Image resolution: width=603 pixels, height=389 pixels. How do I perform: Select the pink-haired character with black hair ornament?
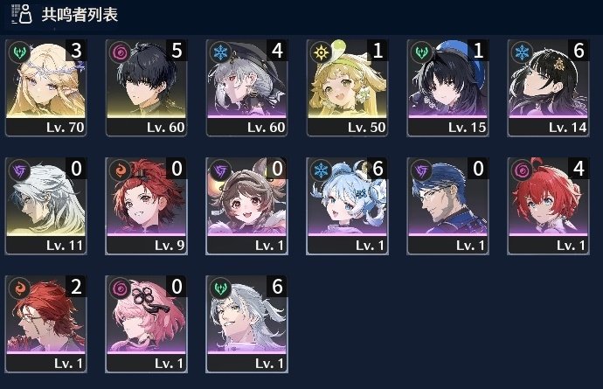[x=147, y=324]
